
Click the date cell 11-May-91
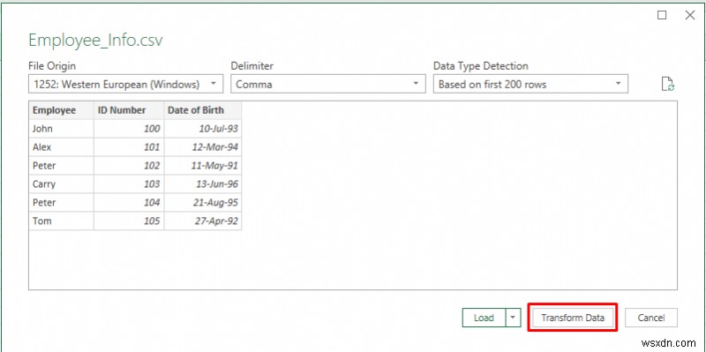[203, 166]
